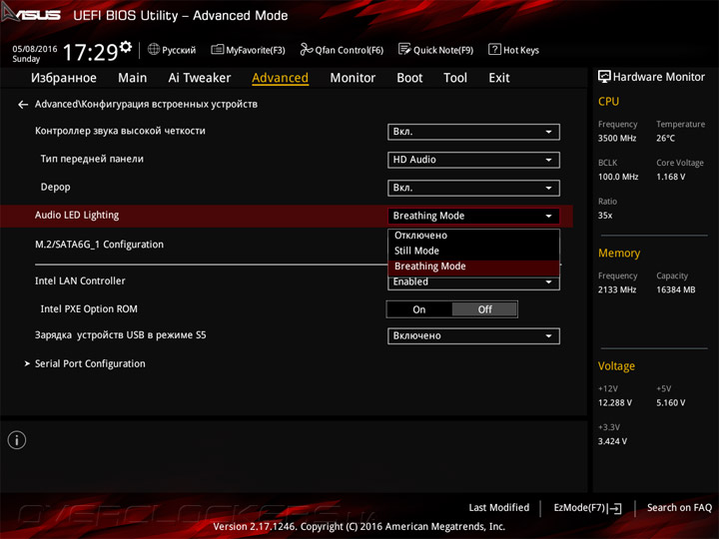Open the Intel LAN Controller dropdown
Screen dimensions: 719x539
[x=473, y=282]
